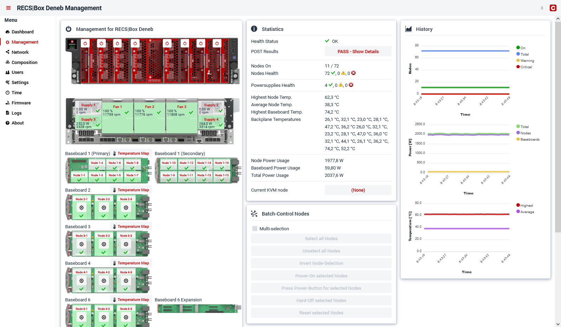Click gear icon of Node 4-3
Image resolution: width=561 pixels, height=327 pixels.
(126, 281)
